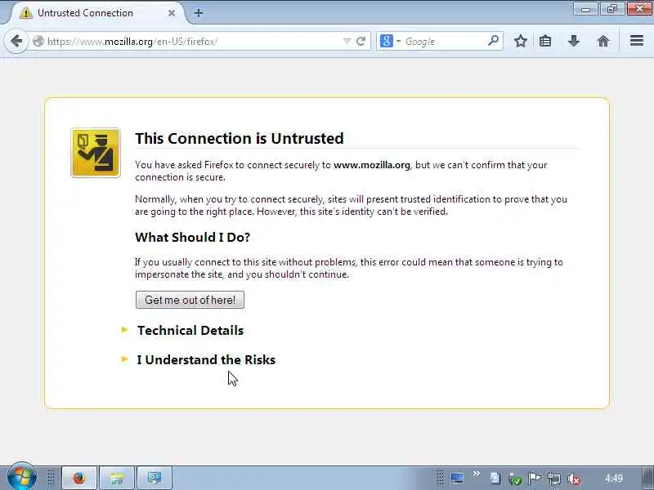Viewport: 654px width, 490px height.
Task: Open Google search engine selector
Action: (390, 42)
